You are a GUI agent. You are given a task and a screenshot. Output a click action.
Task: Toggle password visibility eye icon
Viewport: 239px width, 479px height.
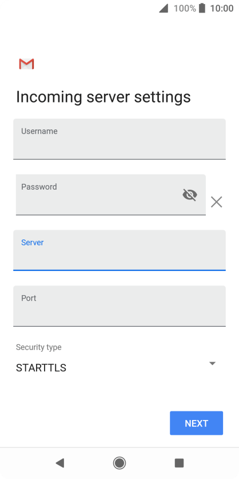190,195
